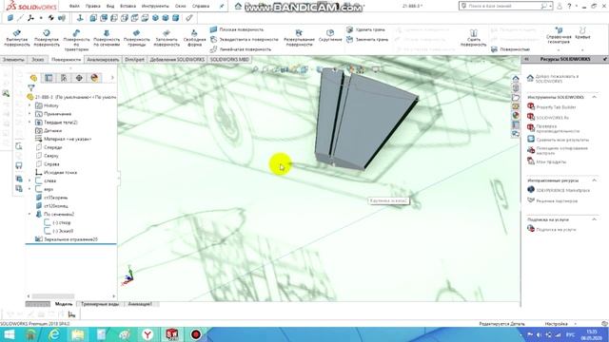Select Knit Surface (Сшить поверхность) tool
The height and width of the screenshot is (342, 609).
click(473, 38)
